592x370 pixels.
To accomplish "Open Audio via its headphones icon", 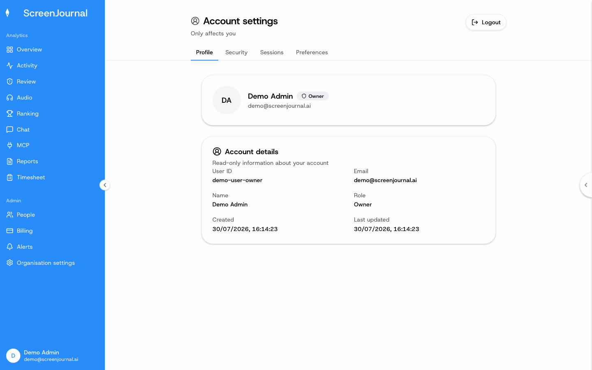I will pyautogui.click(x=10, y=98).
